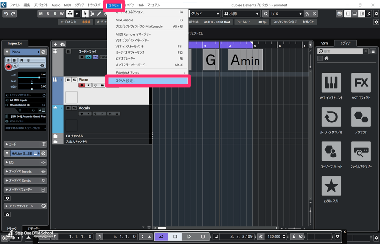The image size is (380, 244).
Task: Click the toolbar gear at top right corner
Action: pos(376,14)
